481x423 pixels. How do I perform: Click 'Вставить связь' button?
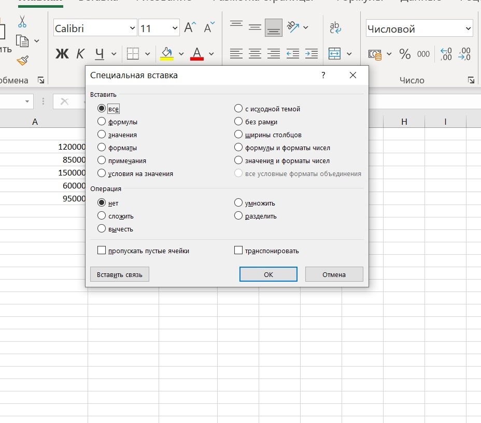120,274
